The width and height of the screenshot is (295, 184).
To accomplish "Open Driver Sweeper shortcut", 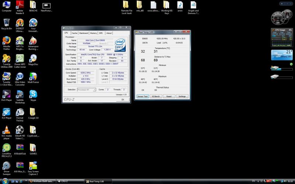I will [7, 168].
